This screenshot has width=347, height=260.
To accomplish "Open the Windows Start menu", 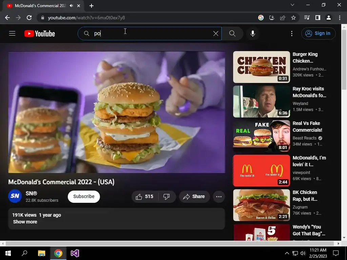I will (x=8, y=253).
